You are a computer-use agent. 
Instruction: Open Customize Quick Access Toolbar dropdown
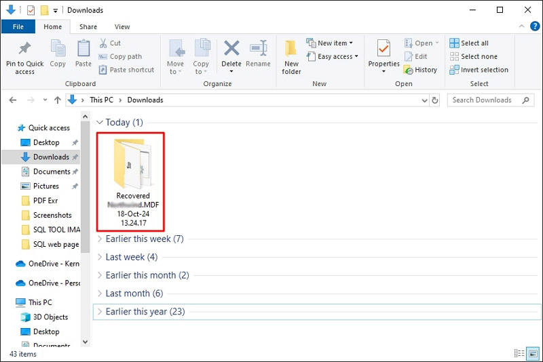[x=56, y=11]
